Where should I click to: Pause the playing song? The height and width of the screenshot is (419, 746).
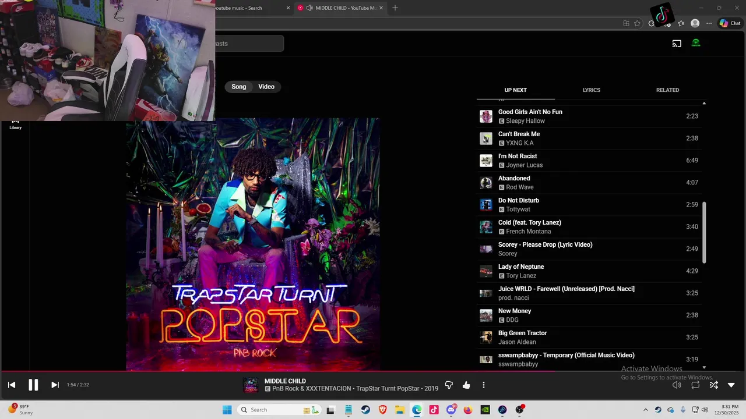(33, 385)
